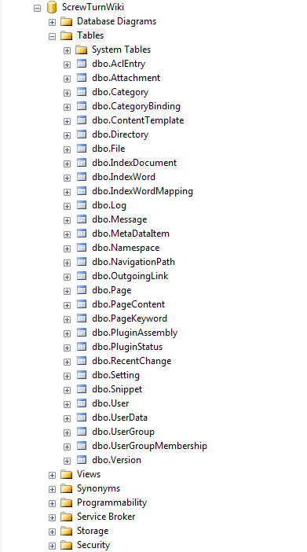The height and width of the screenshot is (552, 307).
Task: Click the table icon next to dbo.Snippet
Action: [x=82, y=389]
